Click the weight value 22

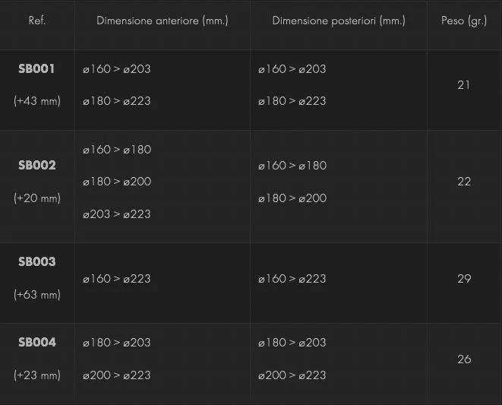[x=464, y=182]
